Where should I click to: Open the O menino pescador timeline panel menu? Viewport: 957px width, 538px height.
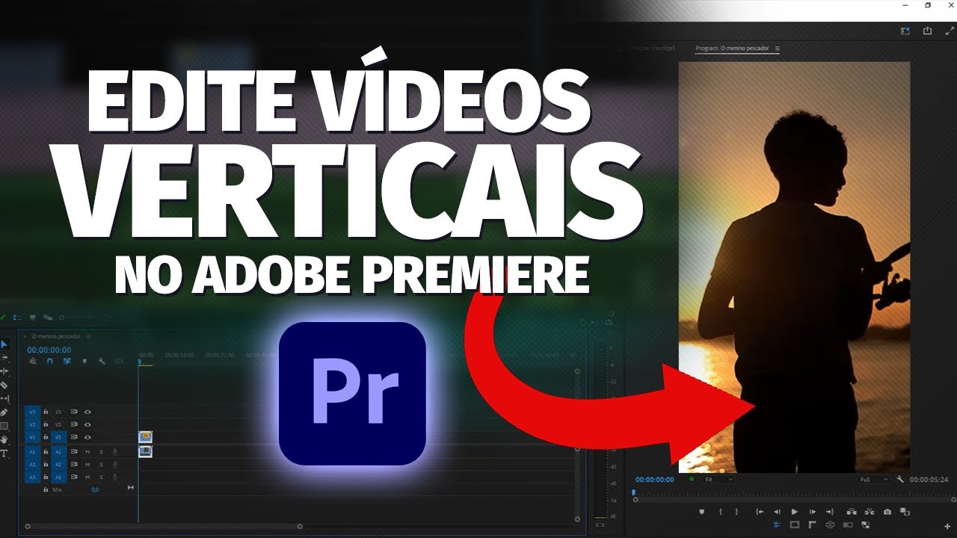tap(89, 336)
